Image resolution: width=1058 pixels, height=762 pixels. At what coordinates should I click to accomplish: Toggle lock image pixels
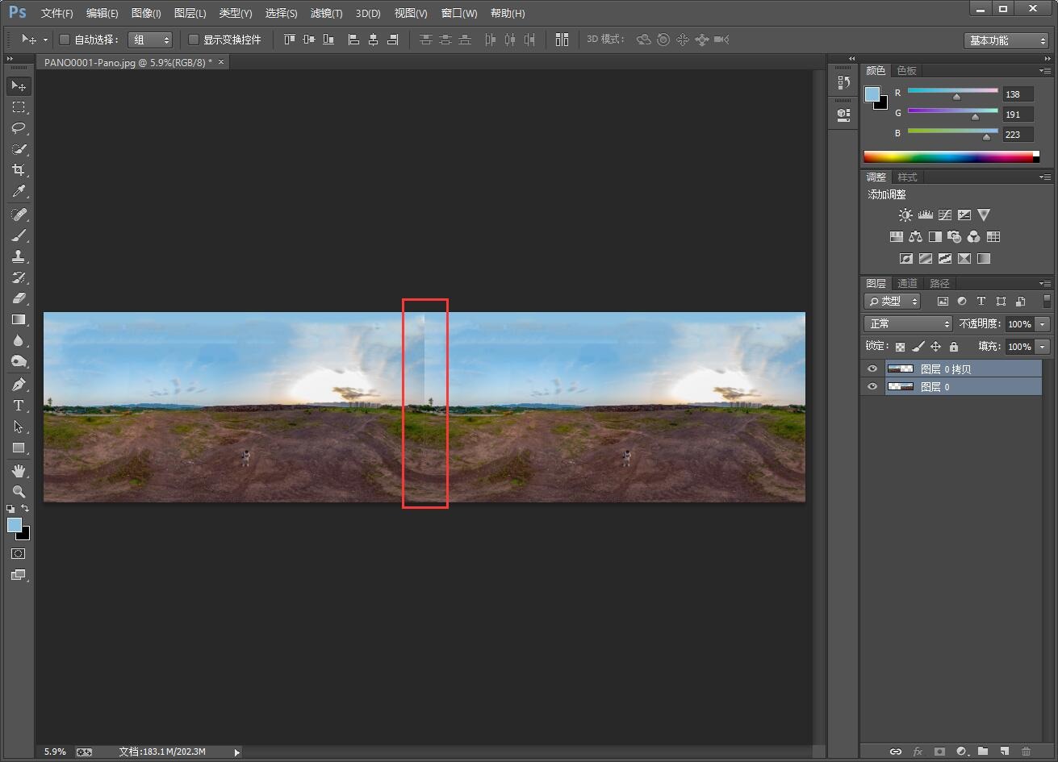tap(918, 347)
